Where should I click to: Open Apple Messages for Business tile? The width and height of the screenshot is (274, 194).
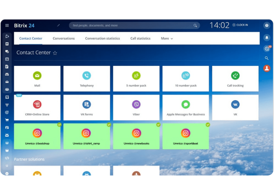186,108
